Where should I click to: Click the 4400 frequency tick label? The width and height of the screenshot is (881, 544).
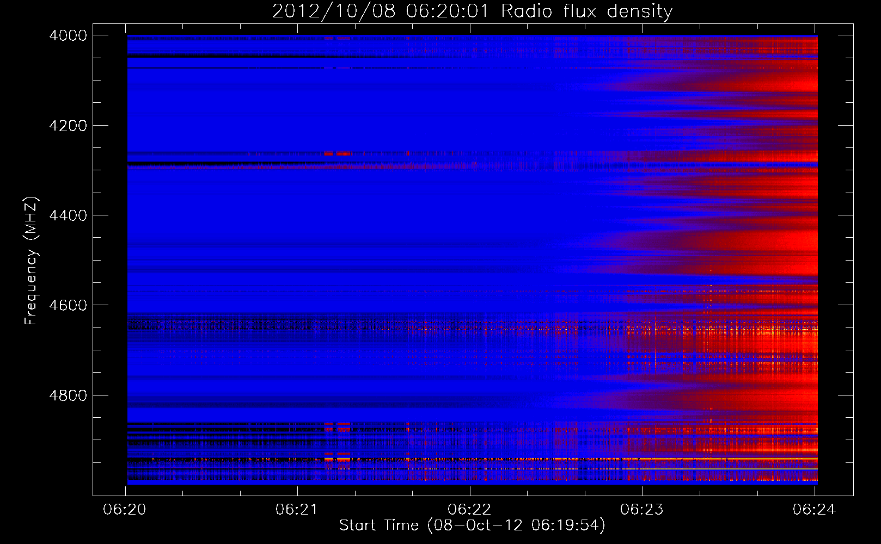click(x=68, y=215)
